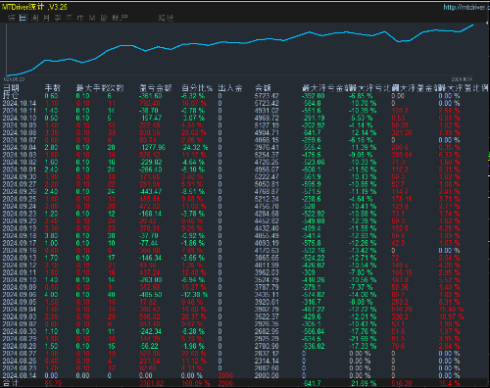Click the 手数 column header

53,88
